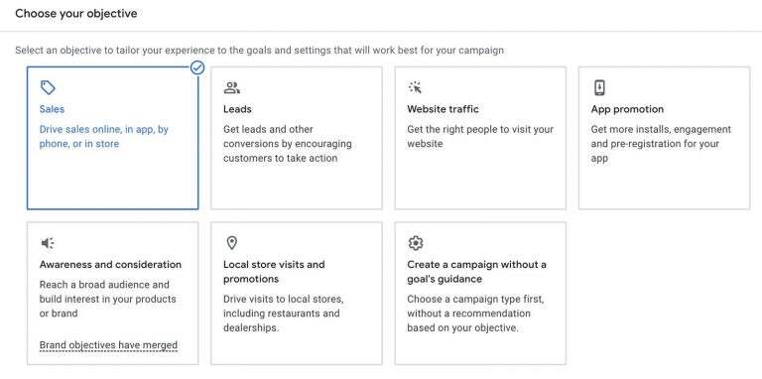Click the Leads people icon
The width and height of the screenshot is (762, 379).
click(x=232, y=88)
